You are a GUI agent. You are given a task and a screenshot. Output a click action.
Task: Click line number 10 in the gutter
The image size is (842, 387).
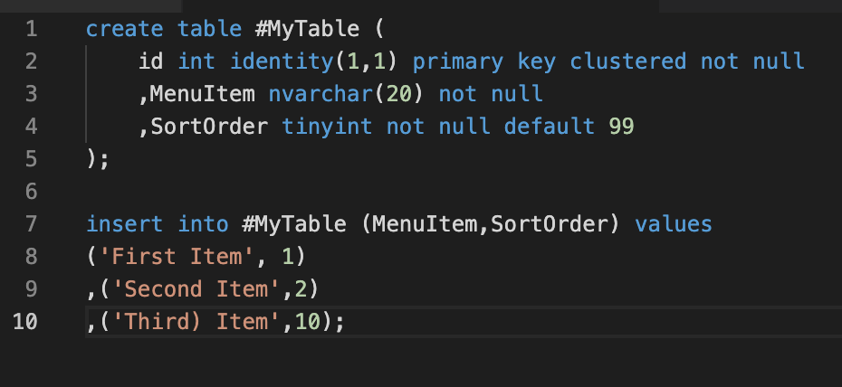[x=25, y=322]
